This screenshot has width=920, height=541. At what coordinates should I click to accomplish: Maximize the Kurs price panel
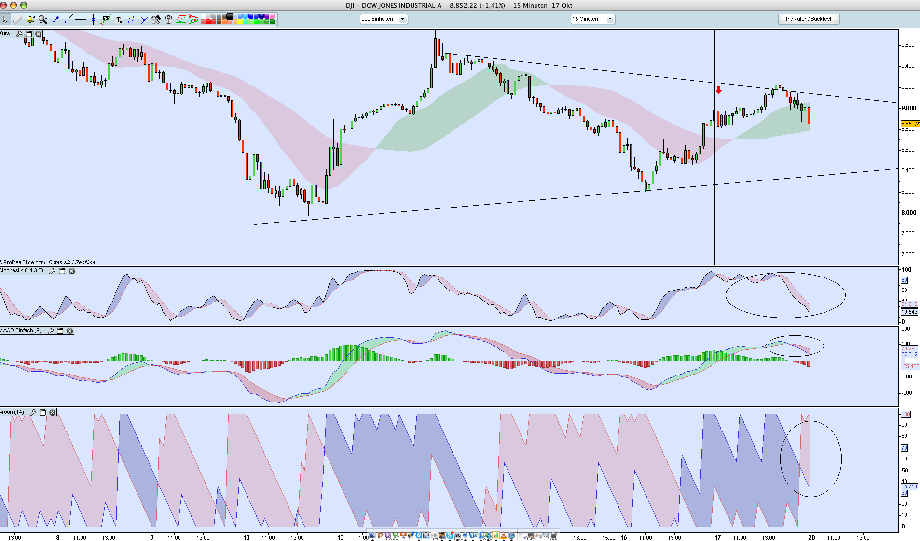pos(29,34)
